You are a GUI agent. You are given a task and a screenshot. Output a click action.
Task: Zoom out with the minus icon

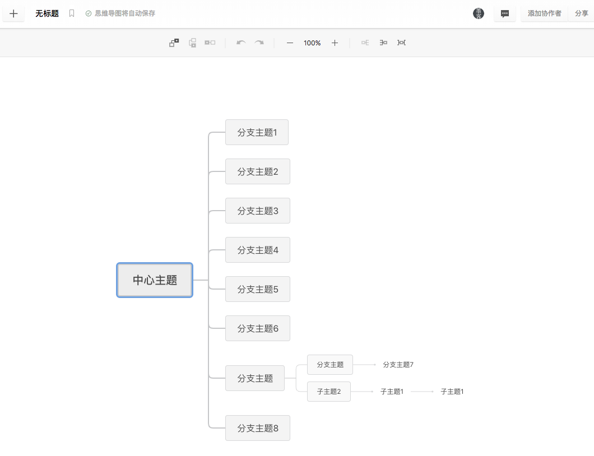pyautogui.click(x=290, y=43)
